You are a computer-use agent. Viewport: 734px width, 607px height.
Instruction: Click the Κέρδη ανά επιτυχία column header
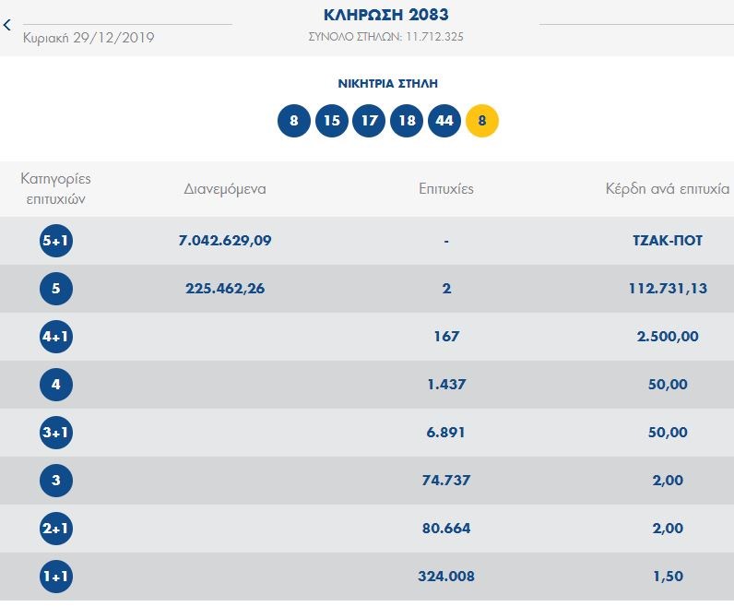point(666,189)
